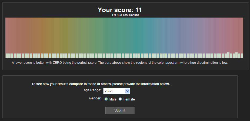
Task: Click the leftmost bar under the spectrum
Action: pyautogui.click(x=7, y=56)
